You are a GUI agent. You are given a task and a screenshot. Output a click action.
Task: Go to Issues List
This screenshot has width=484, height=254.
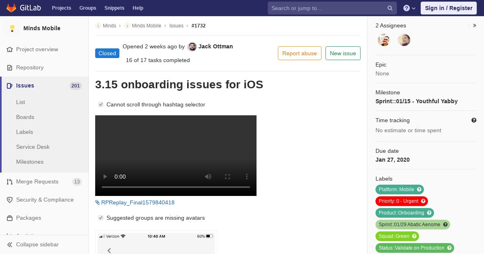tap(21, 102)
